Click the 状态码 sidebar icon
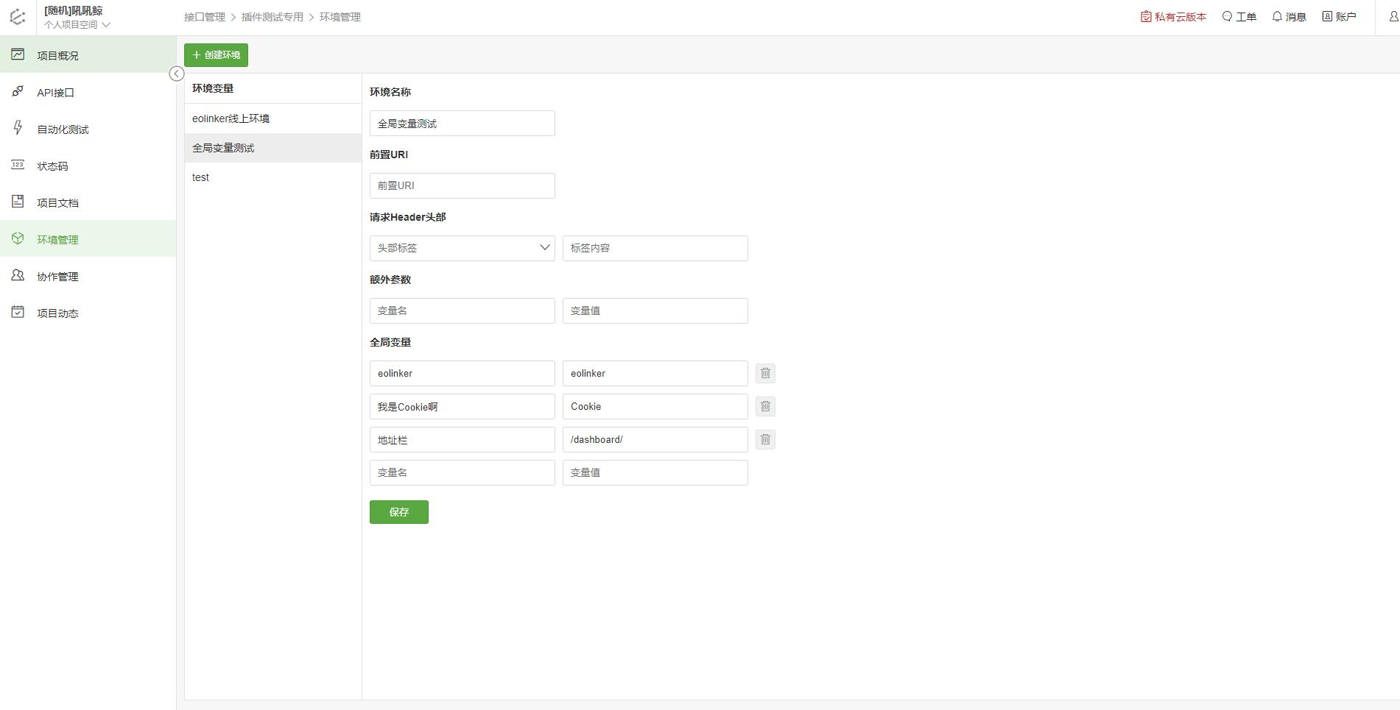Image resolution: width=1400 pixels, height=710 pixels. 18,165
